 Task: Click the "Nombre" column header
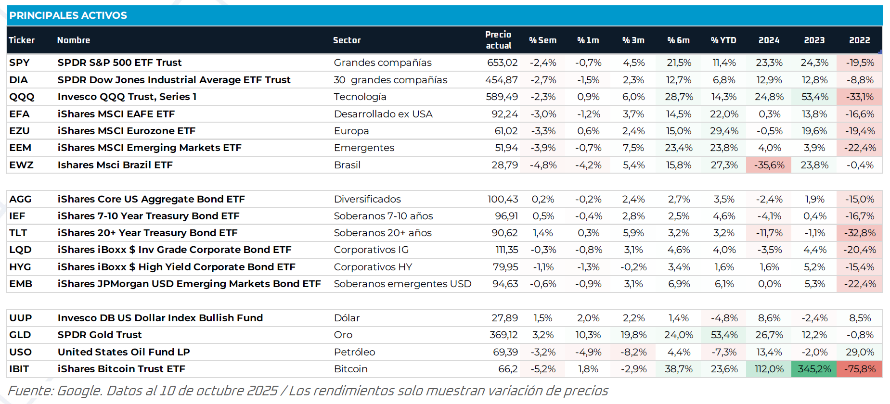click(x=74, y=40)
